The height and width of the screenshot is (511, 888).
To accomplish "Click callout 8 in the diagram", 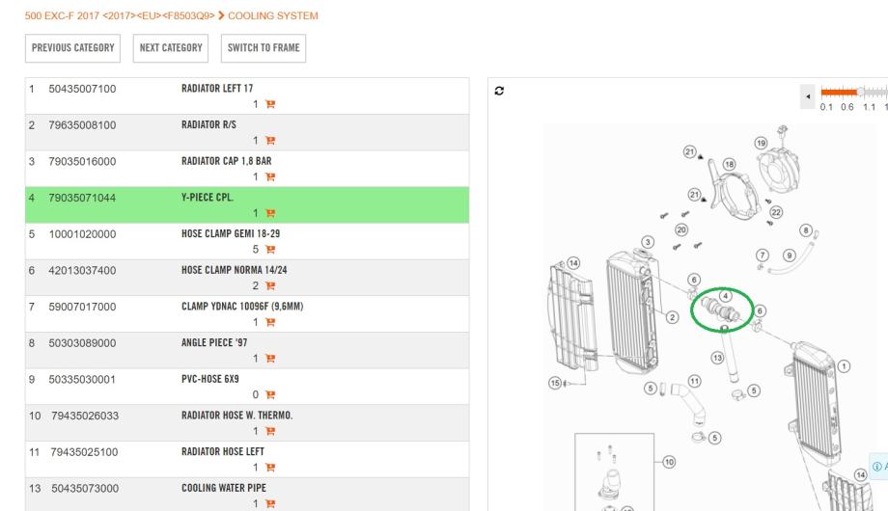I will [805, 230].
